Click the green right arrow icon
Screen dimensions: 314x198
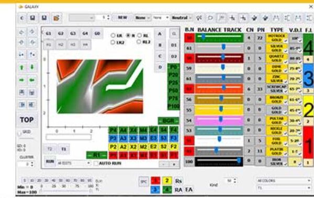[22, 80]
